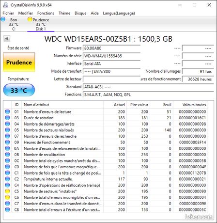Open the Disque menu
The height and width of the screenshot is (223, 217).
point(80,13)
